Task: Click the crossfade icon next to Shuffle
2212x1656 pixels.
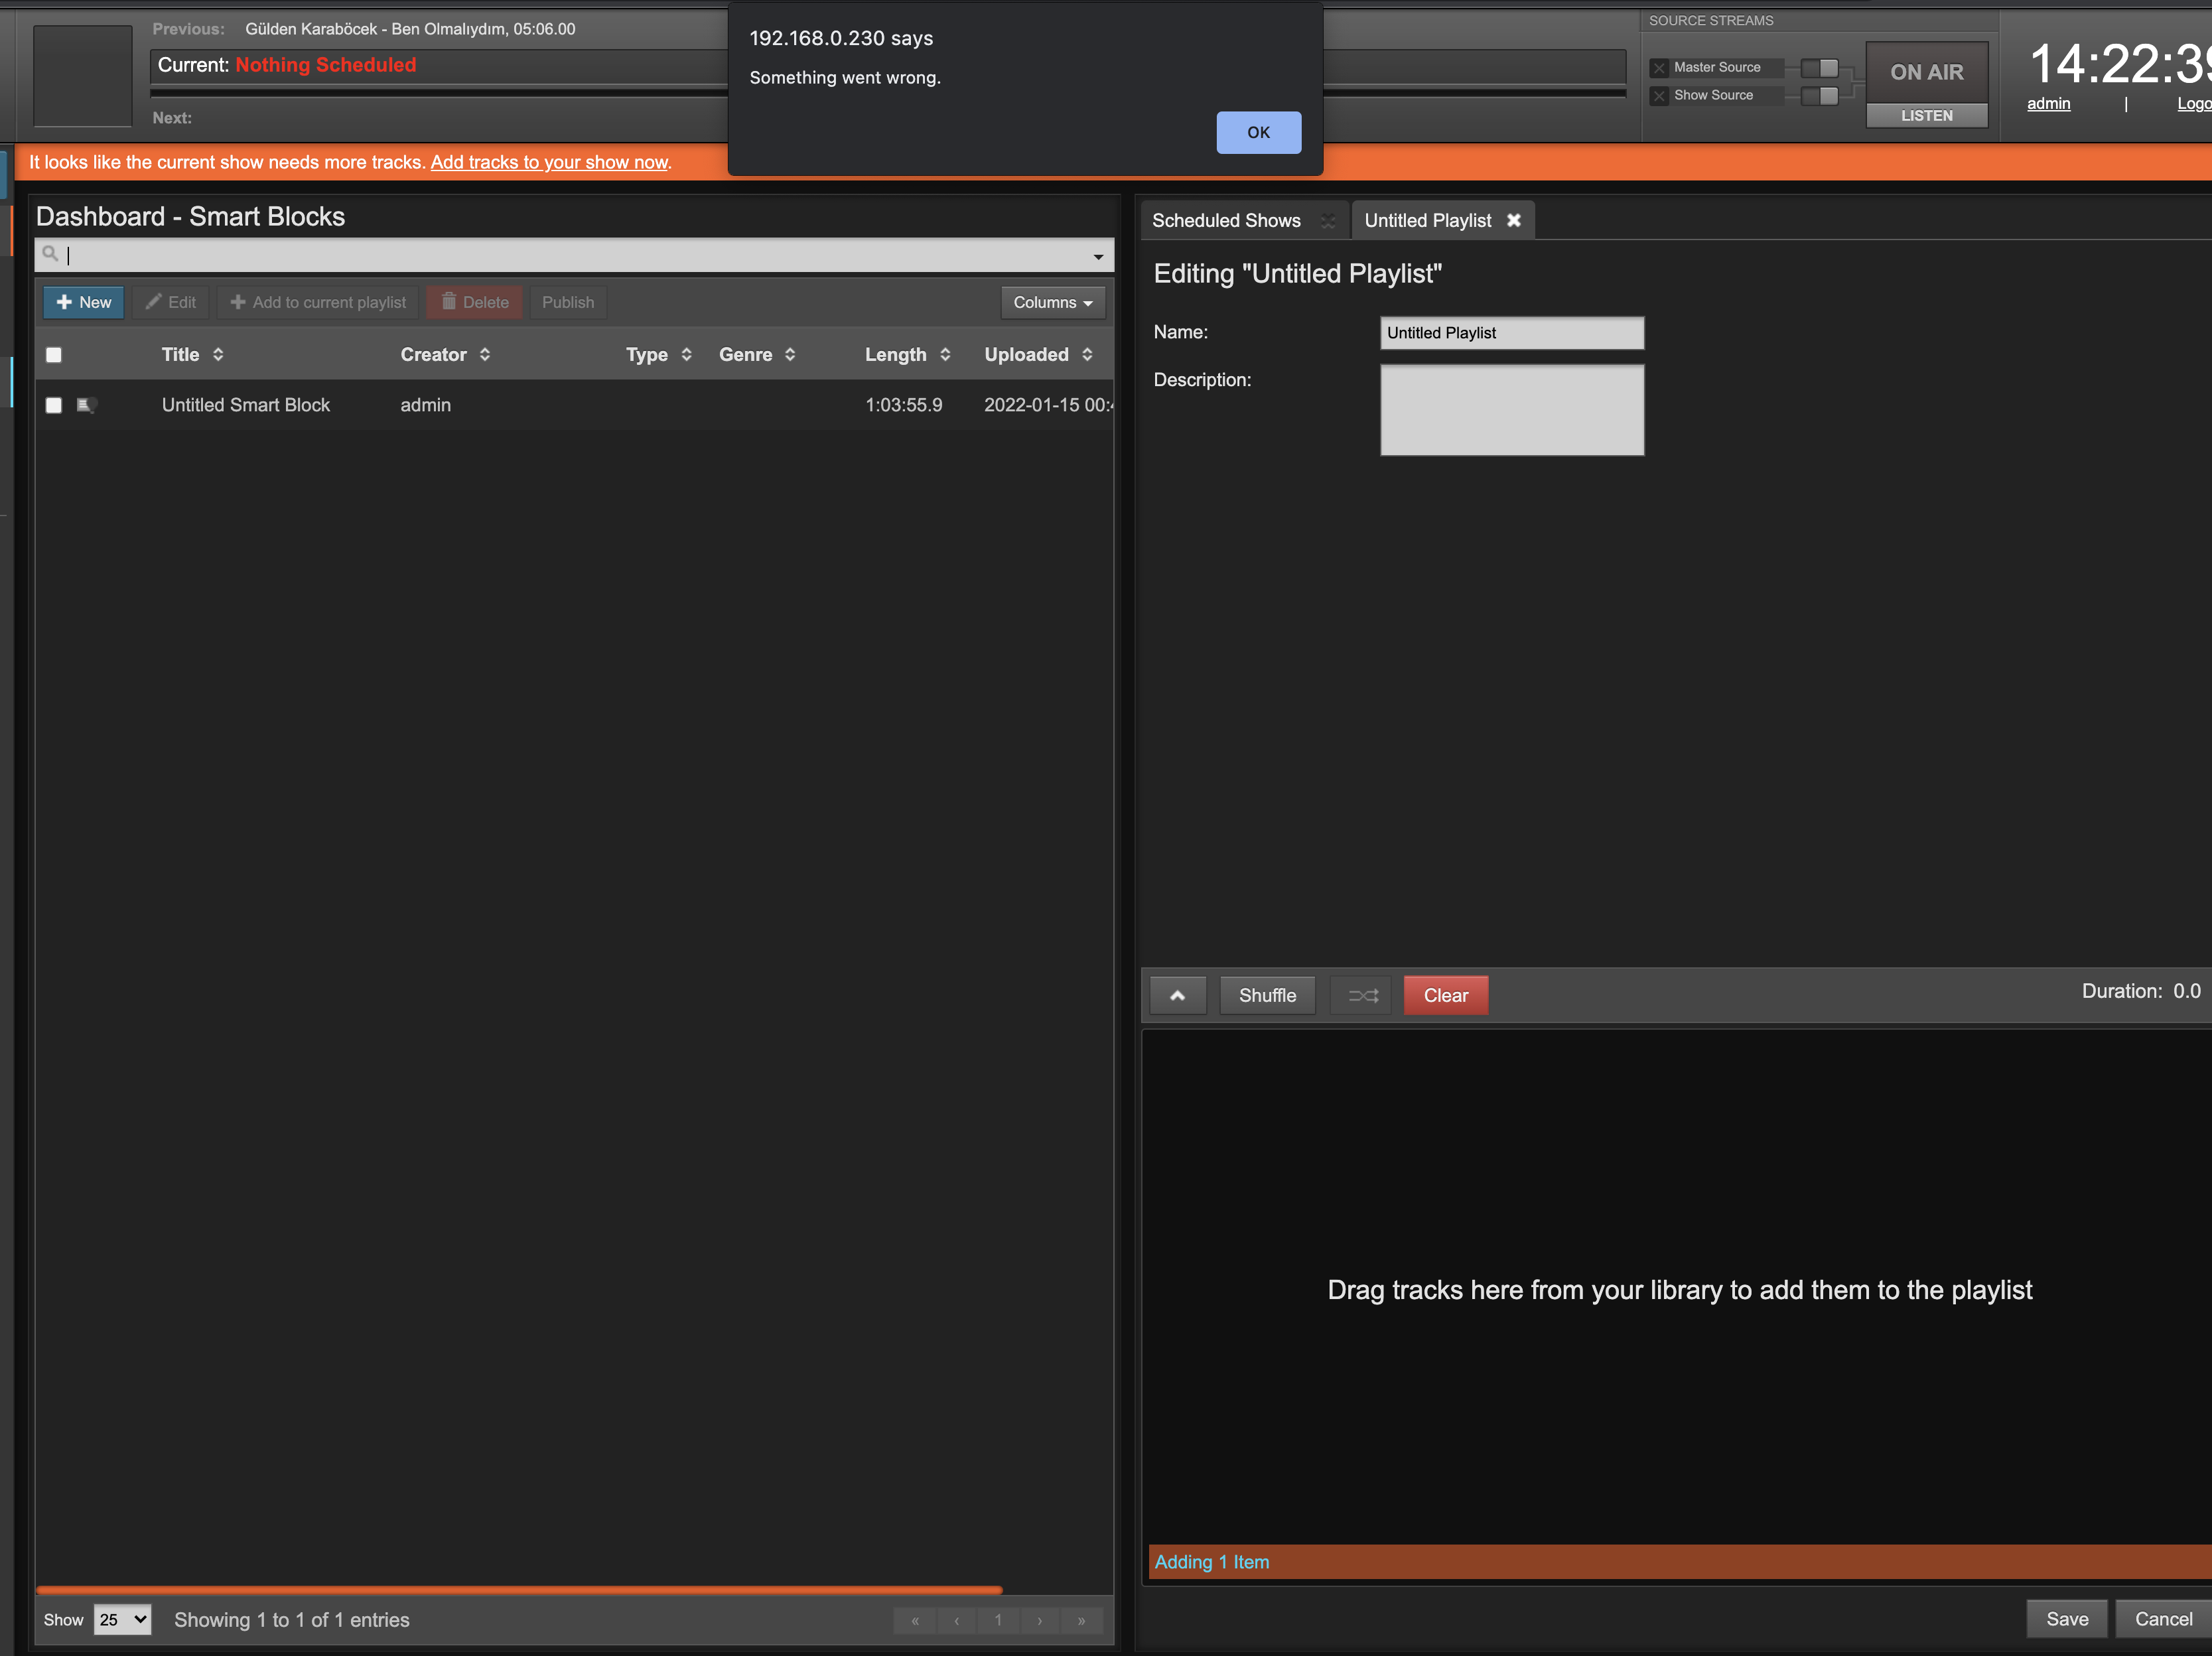Action: (x=1361, y=995)
